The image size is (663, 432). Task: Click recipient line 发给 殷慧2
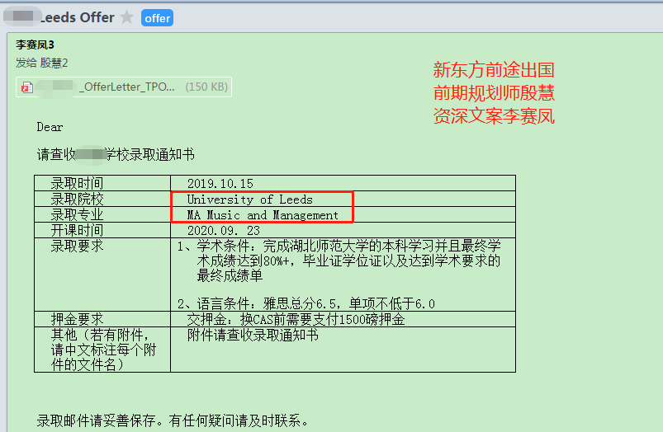42,63
